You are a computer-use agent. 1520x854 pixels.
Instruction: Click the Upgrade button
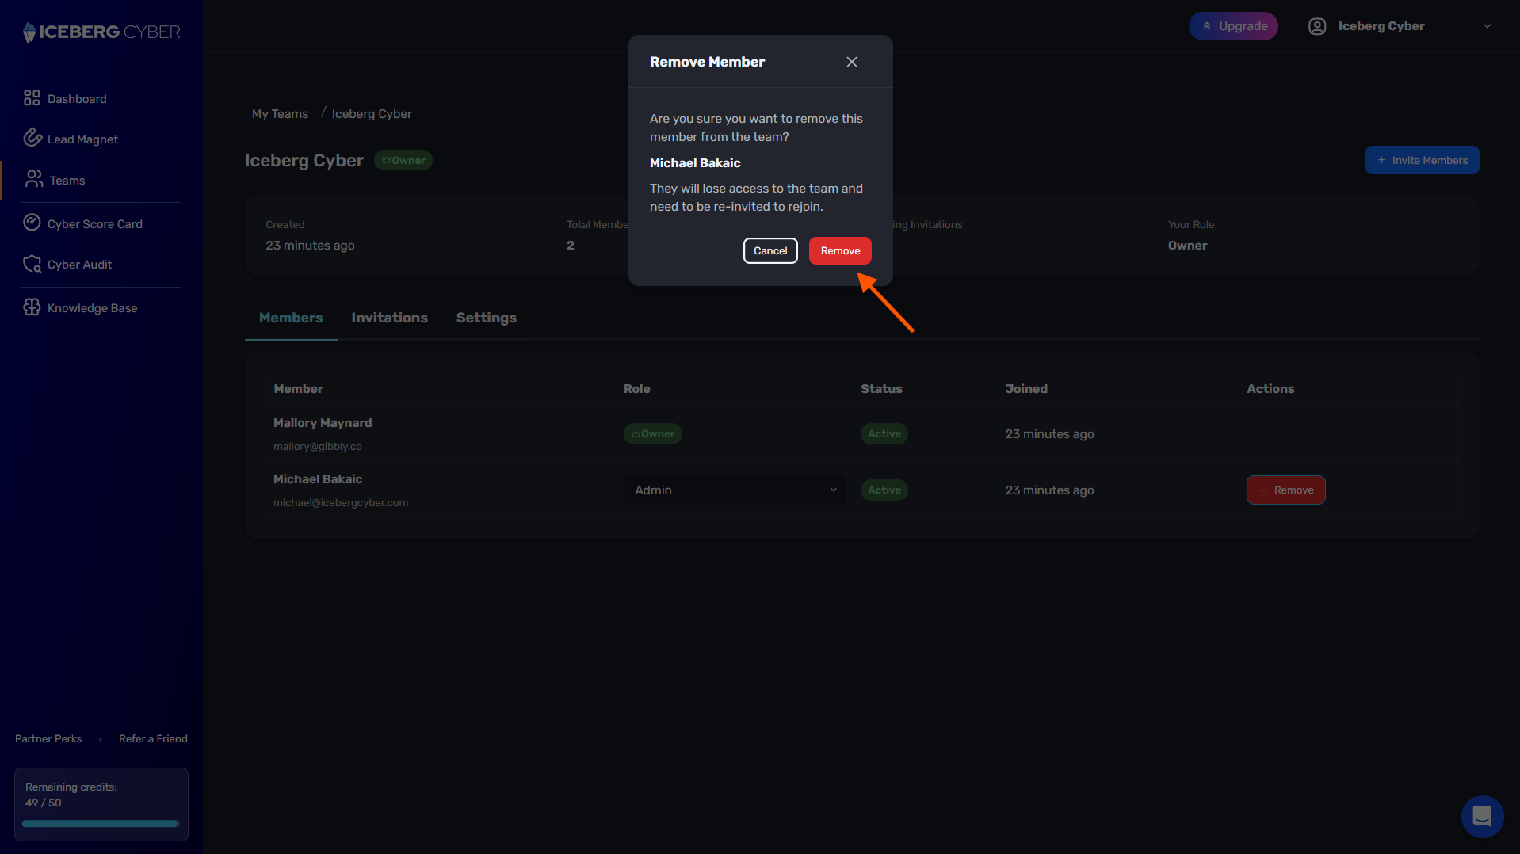point(1233,26)
